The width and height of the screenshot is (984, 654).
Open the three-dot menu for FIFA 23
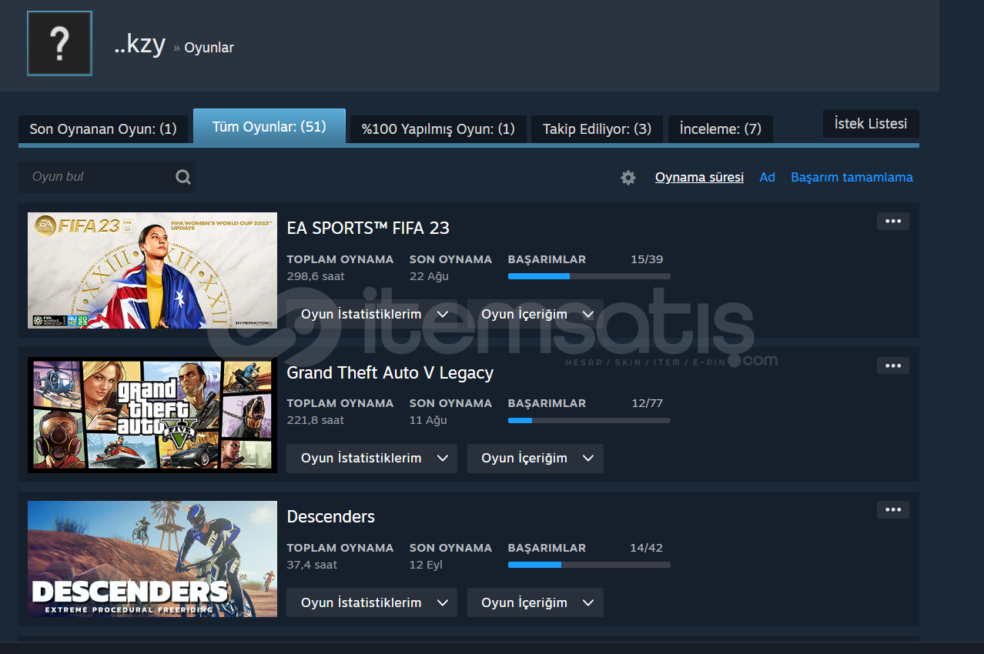[x=893, y=222]
